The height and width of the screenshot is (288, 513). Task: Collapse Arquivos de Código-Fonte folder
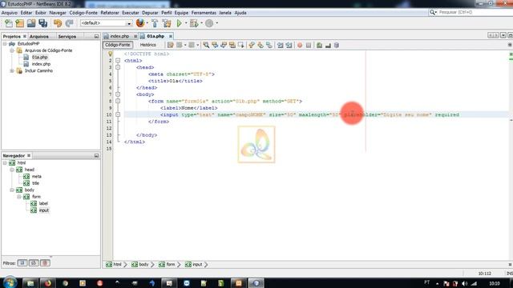(x=12, y=50)
